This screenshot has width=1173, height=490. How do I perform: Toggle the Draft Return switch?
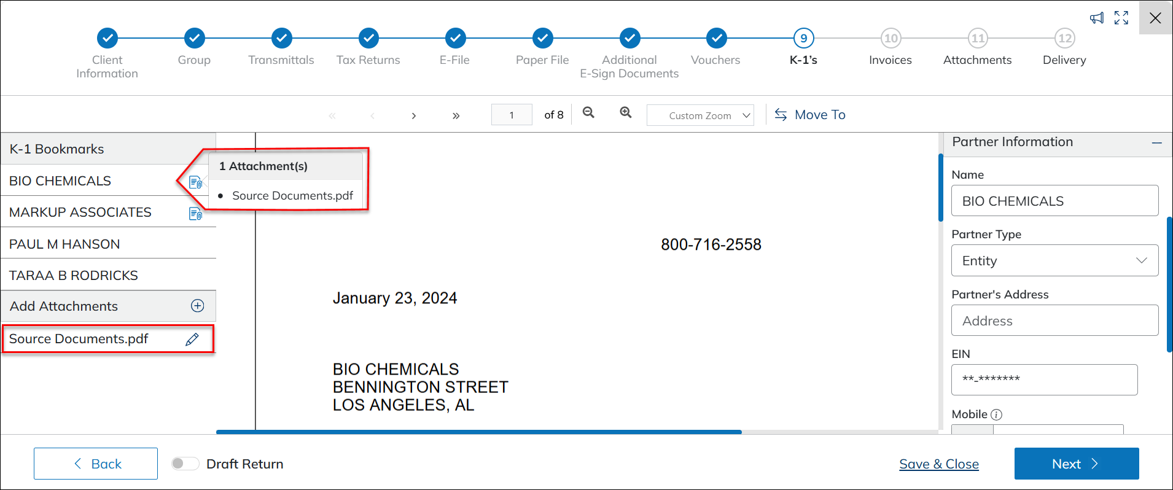click(185, 464)
